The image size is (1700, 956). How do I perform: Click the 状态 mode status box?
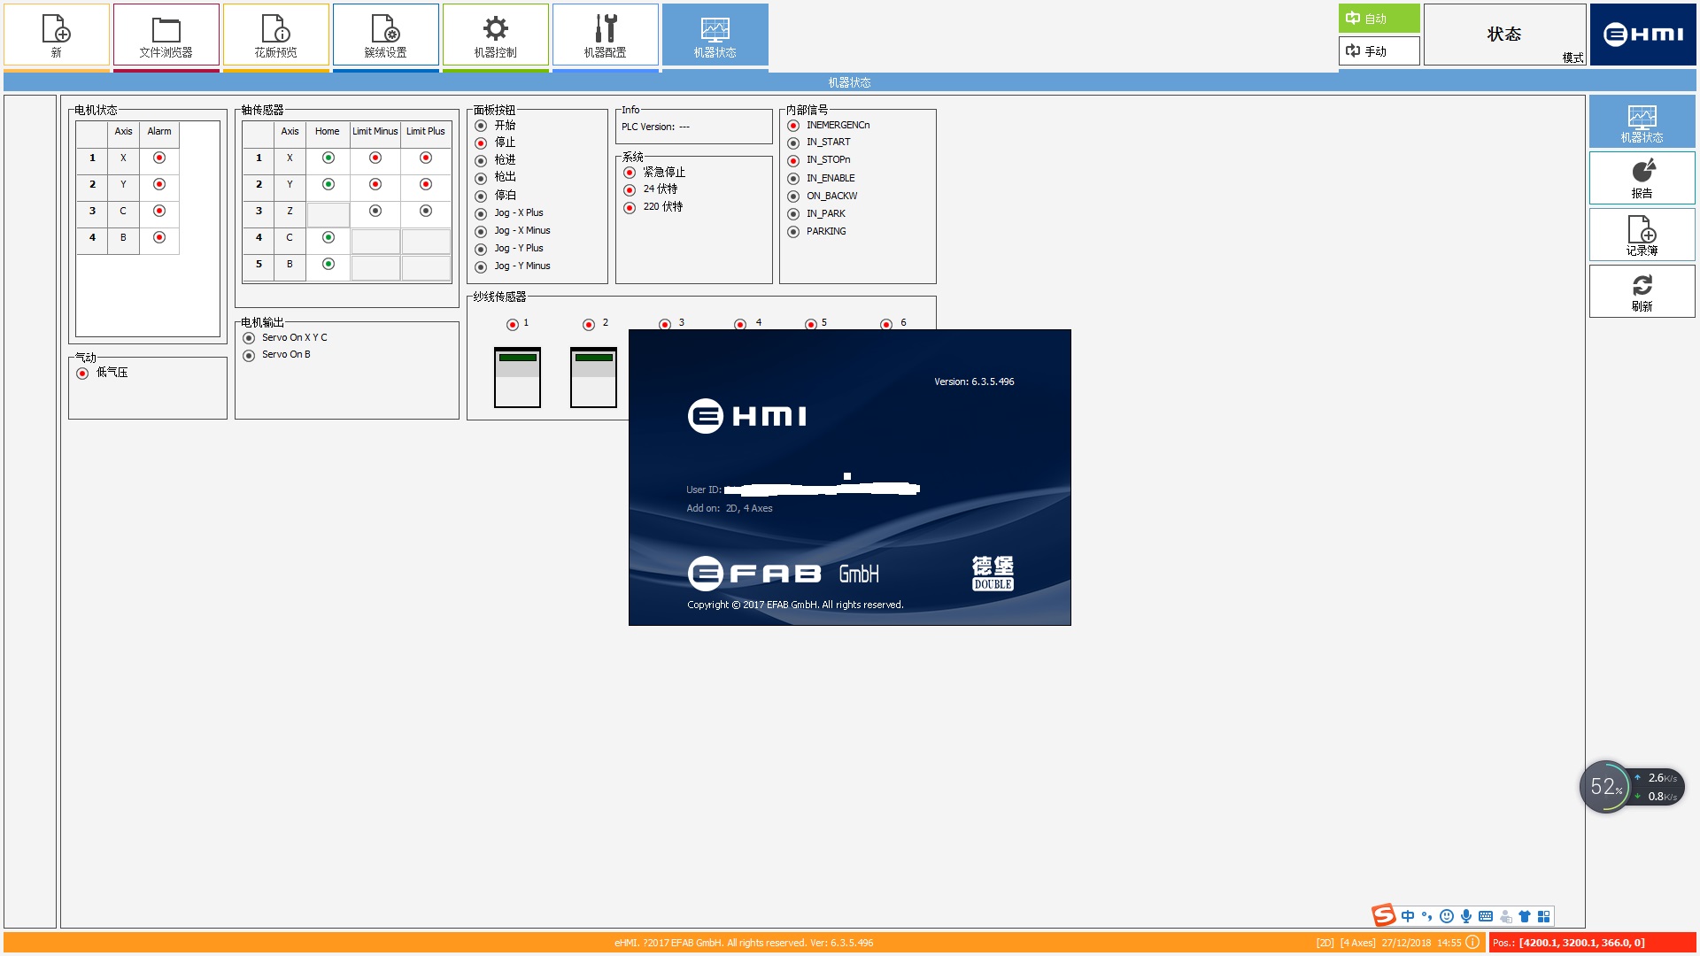pyautogui.click(x=1503, y=35)
